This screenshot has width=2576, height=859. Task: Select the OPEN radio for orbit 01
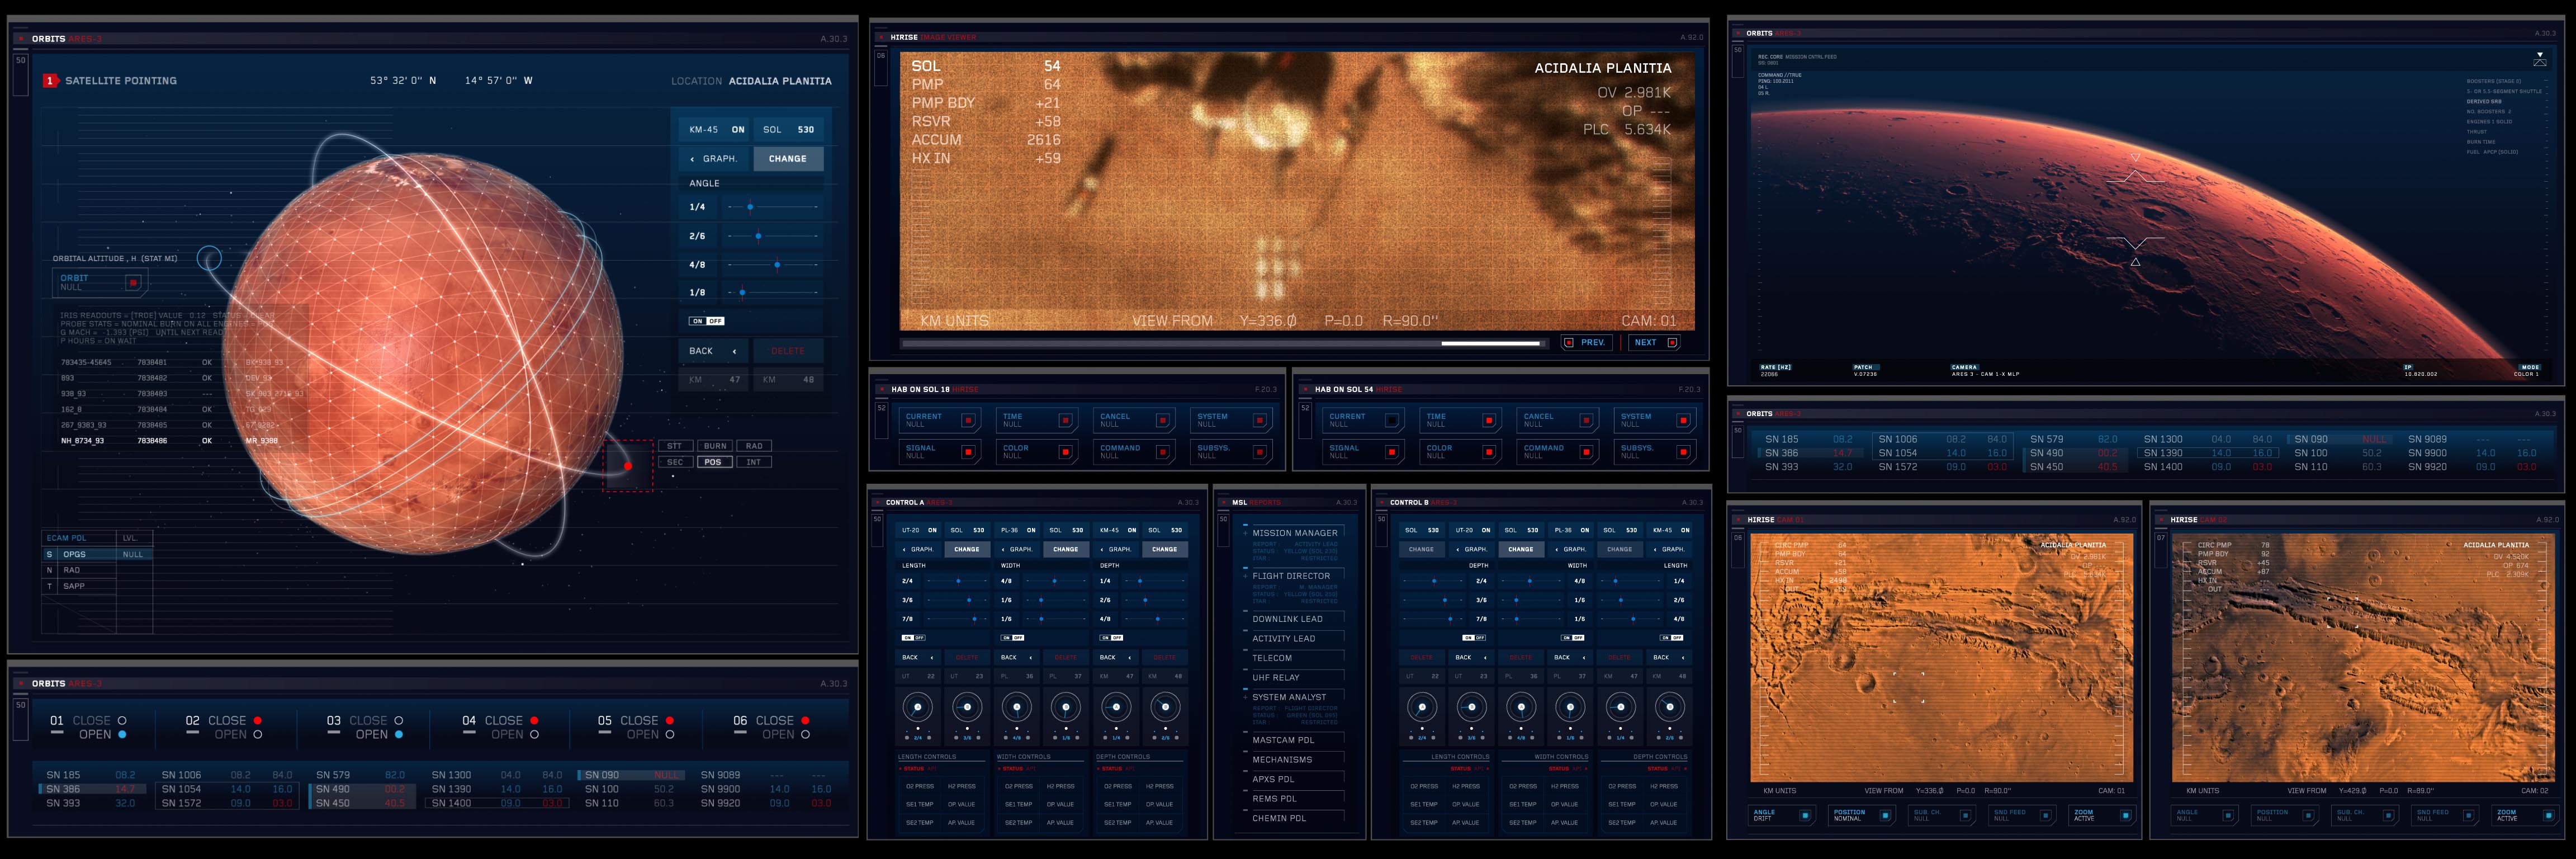tap(122, 734)
